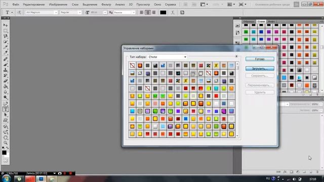Open the Фильтр menu
This screenshot has width=324, height=182.
point(106,5)
